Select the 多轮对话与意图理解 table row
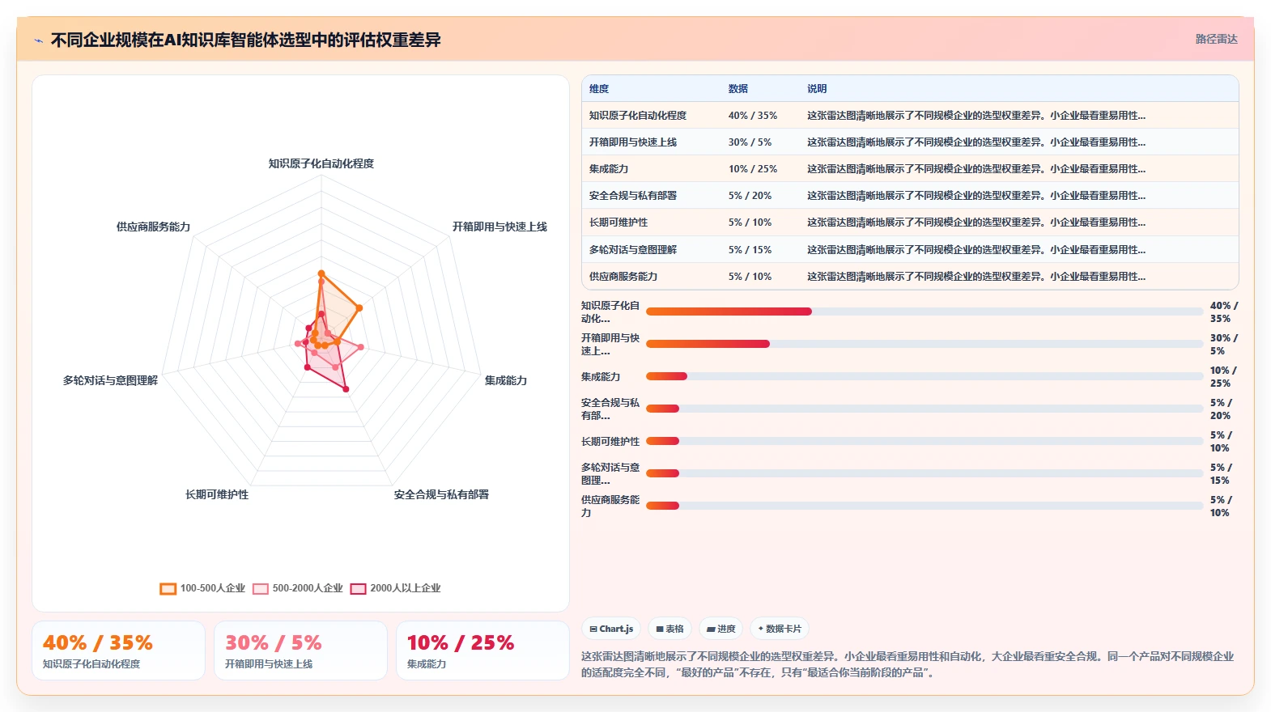 pos(910,250)
